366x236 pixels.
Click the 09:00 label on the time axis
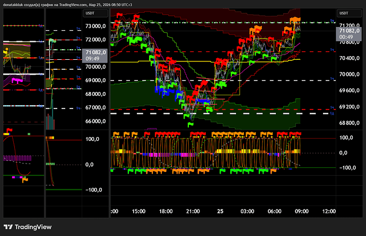point(301,211)
